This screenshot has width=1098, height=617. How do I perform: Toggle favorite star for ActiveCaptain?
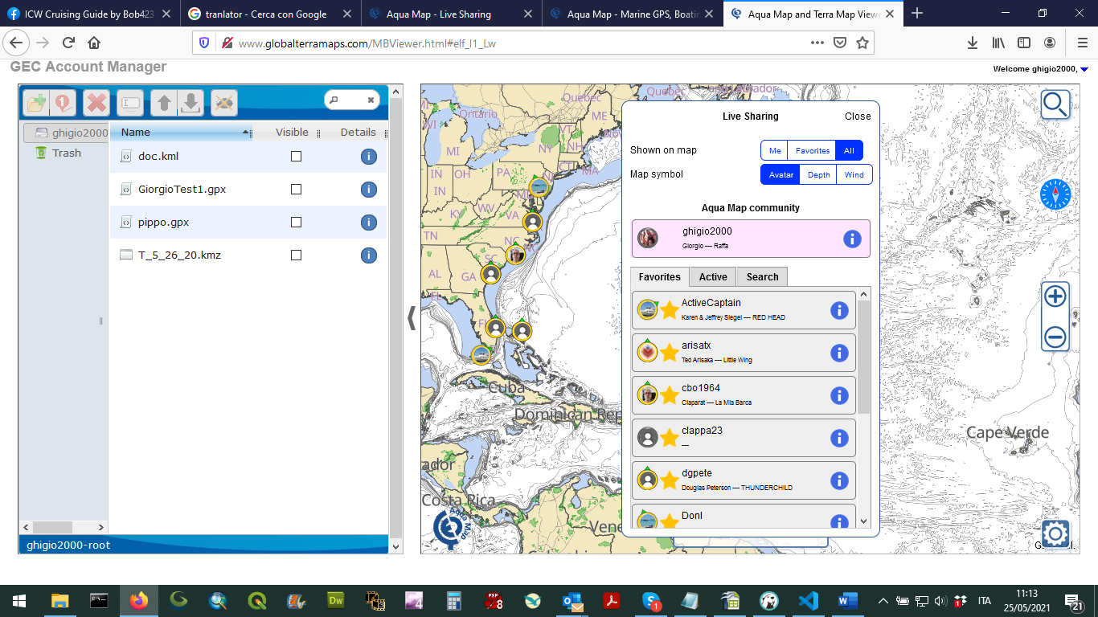click(670, 310)
